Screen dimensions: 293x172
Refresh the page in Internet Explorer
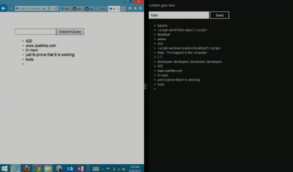(56, 8)
